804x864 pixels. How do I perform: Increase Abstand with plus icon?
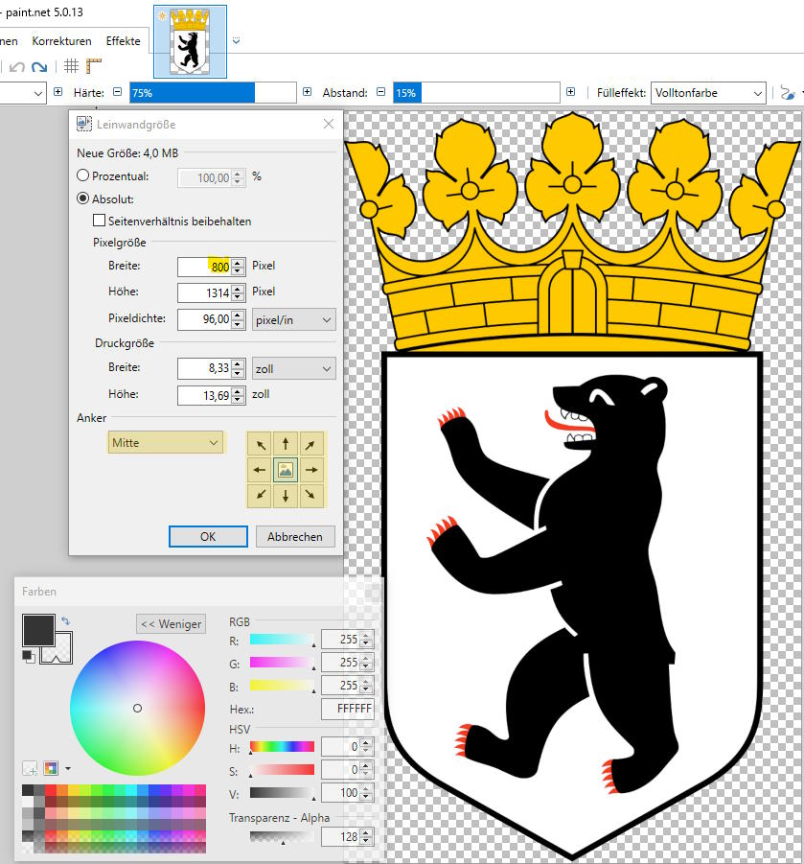pos(570,92)
